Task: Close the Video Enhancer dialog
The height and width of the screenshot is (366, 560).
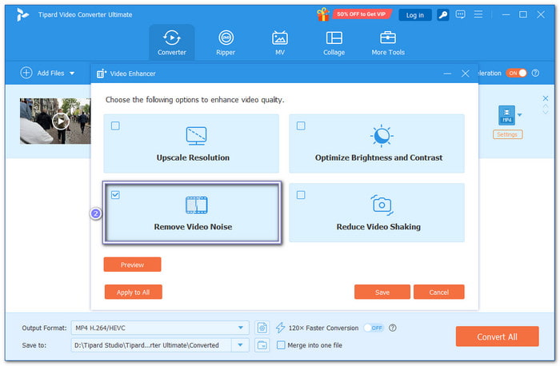Action: tap(465, 74)
